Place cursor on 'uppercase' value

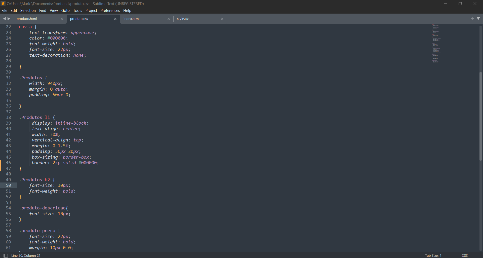(82, 33)
